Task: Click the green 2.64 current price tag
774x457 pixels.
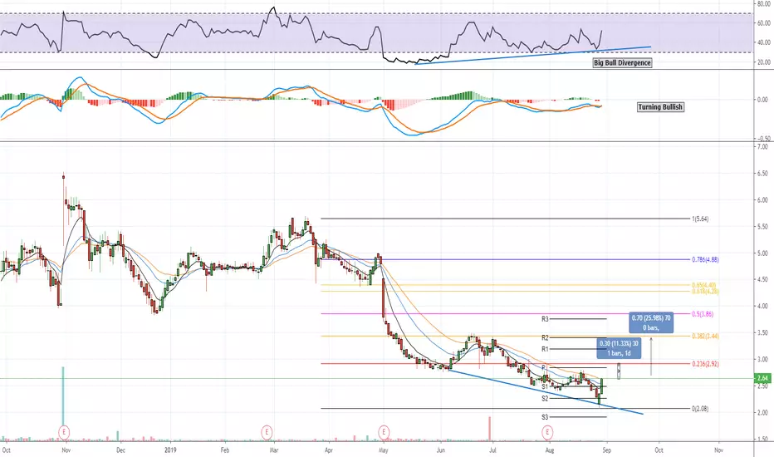Action: [762, 378]
